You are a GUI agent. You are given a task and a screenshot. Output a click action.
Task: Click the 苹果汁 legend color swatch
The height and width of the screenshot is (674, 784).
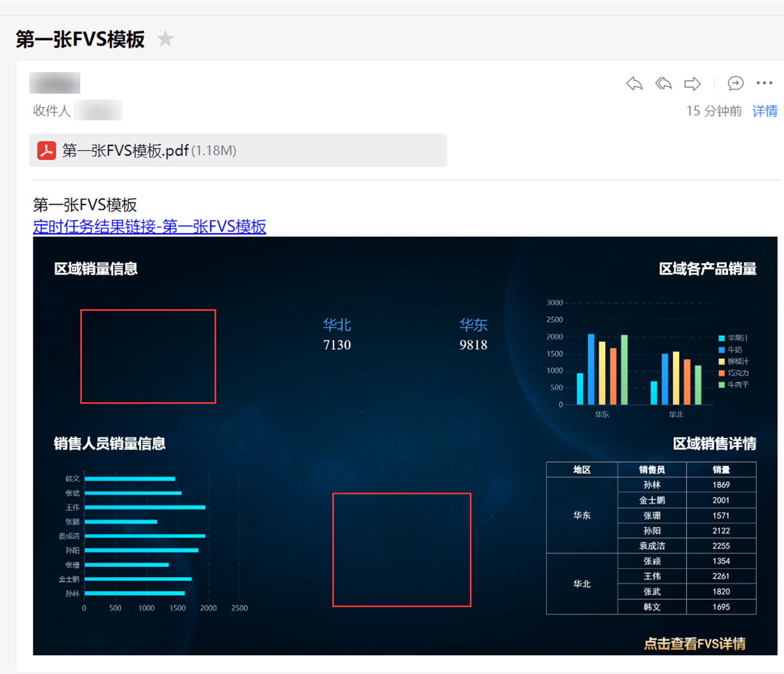pos(721,338)
